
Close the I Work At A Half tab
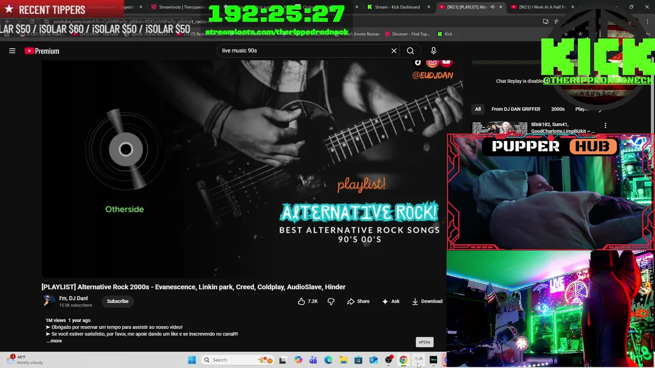(x=573, y=7)
